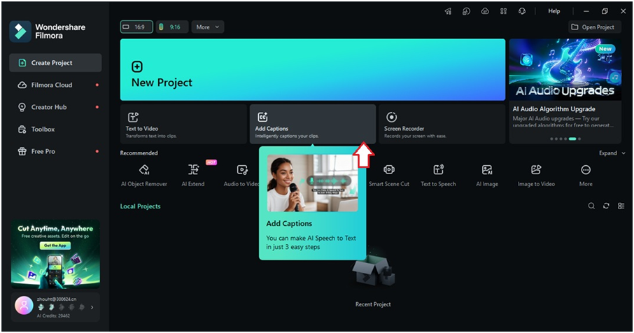The height and width of the screenshot is (333, 634).
Task: Open Image to Video tool
Action: [x=536, y=176]
